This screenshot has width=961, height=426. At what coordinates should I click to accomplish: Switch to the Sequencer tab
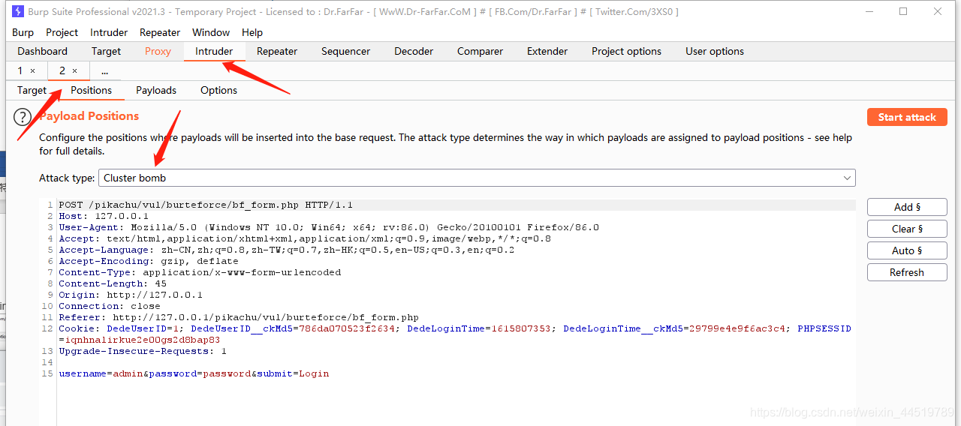coord(345,51)
